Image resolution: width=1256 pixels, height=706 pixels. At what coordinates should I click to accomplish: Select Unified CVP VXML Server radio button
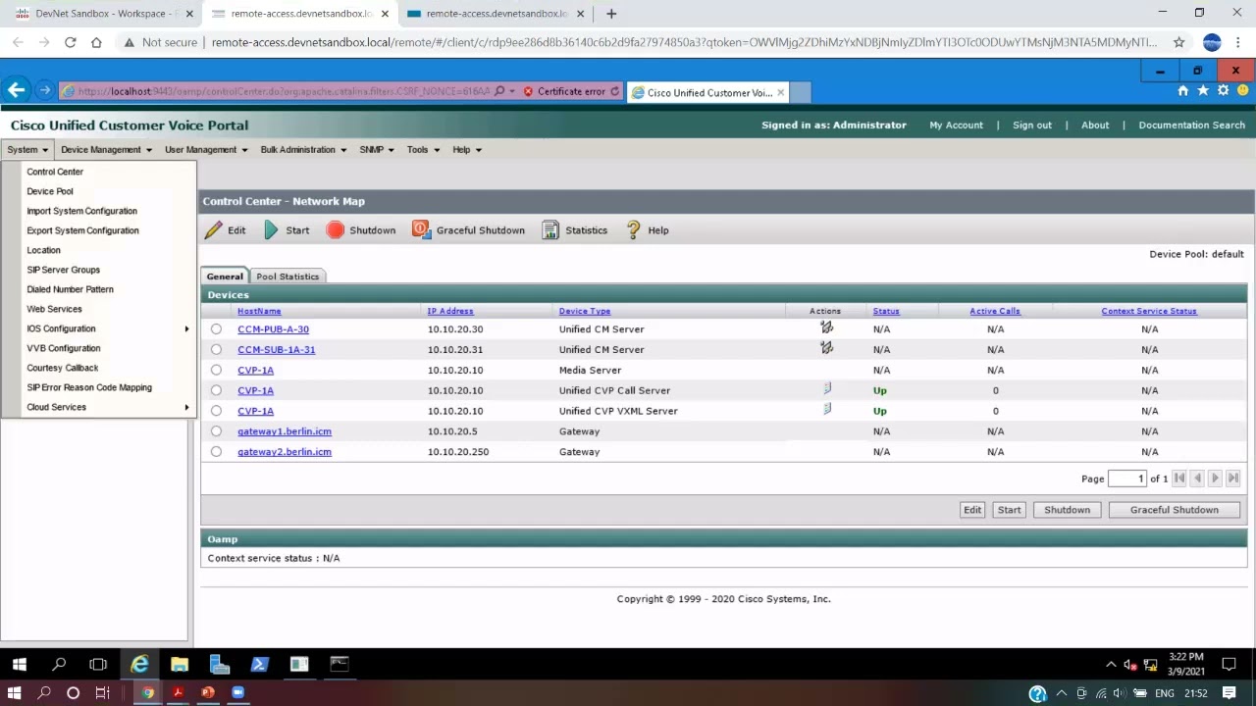(x=216, y=411)
